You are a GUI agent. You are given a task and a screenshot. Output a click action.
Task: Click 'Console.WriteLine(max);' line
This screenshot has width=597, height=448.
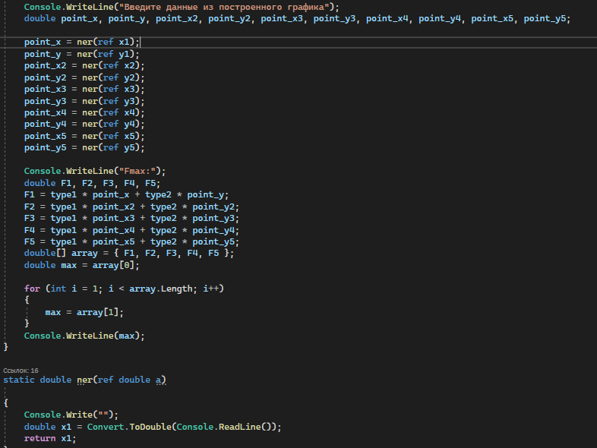[84, 336]
